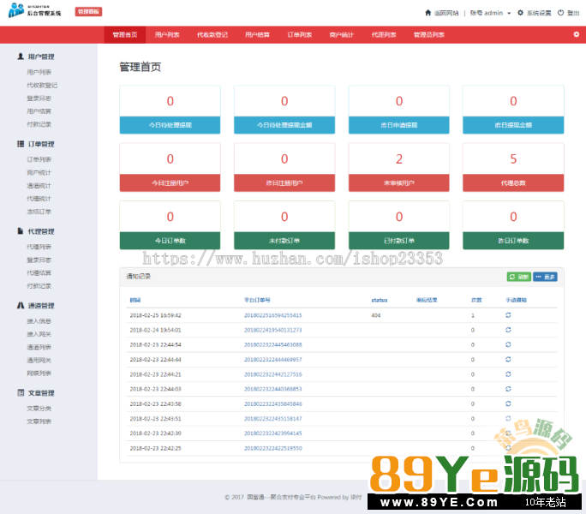Open the 商户统计 tab on the red navbar
The width and height of the screenshot is (586, 514).
341,35
